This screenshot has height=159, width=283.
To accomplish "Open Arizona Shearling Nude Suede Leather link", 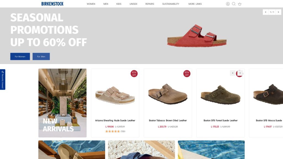I will point(115,120).
